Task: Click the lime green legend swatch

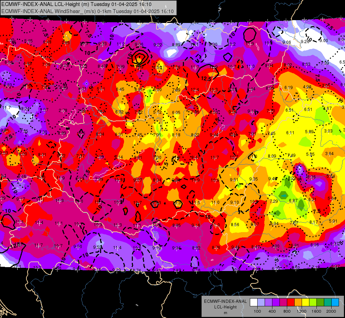Action: (x=313, y=302)
